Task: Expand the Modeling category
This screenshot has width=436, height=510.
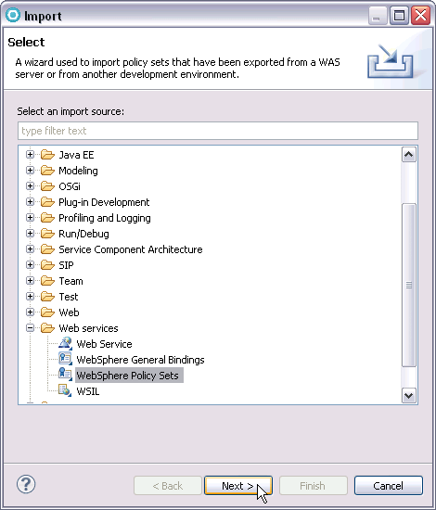Action: pyautogui.click(x=30, y=170)
